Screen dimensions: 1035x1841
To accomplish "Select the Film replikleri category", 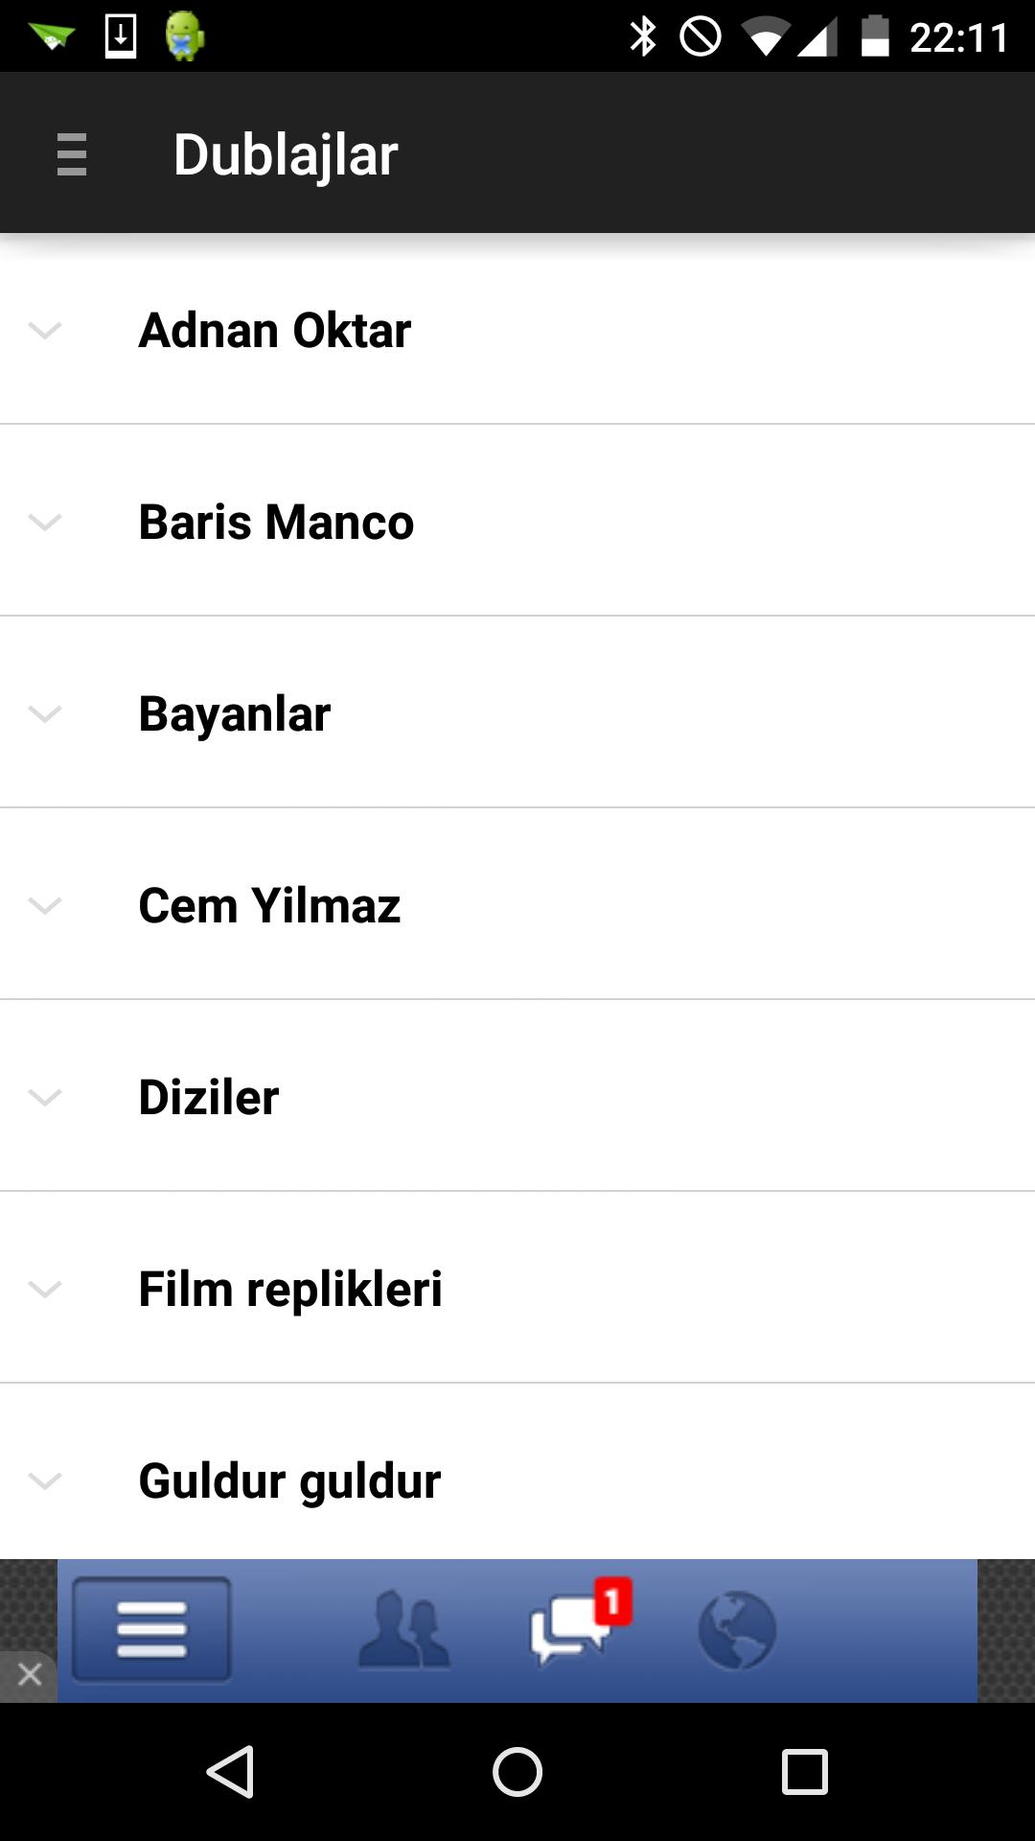I will click(x=290, y=1289).
